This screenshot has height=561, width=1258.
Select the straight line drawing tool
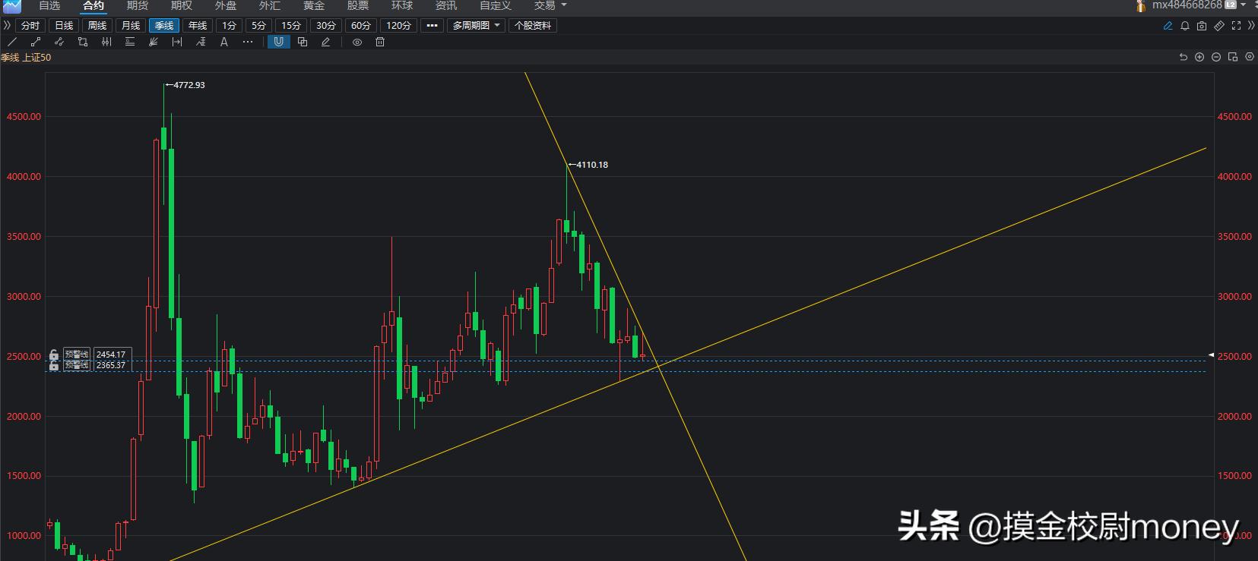pyautogui.click(x=12, y=43)
